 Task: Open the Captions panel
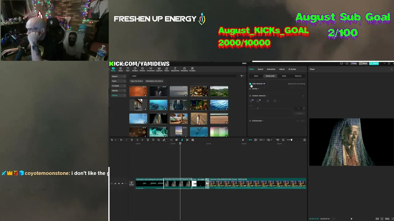coord(159,69)
